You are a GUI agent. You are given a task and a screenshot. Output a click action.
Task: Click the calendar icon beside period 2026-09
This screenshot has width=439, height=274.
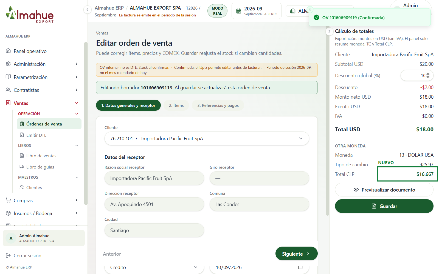pos(239,11)
